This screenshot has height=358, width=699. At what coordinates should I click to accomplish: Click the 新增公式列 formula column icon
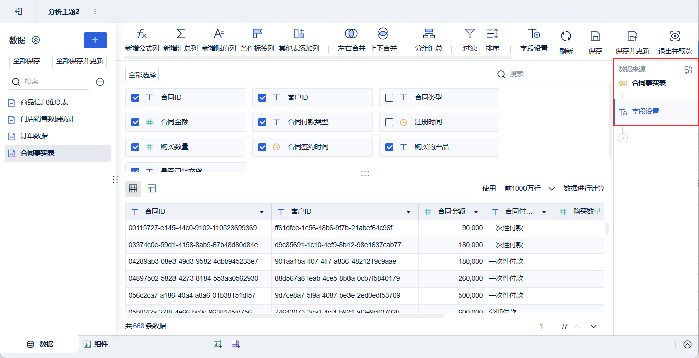click(142, 34)
